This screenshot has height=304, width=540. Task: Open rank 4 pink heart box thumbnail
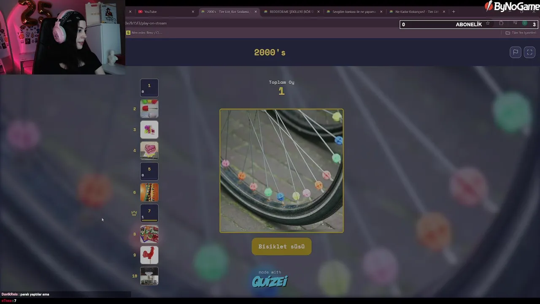pyautogui.click(x=149, y=150)
